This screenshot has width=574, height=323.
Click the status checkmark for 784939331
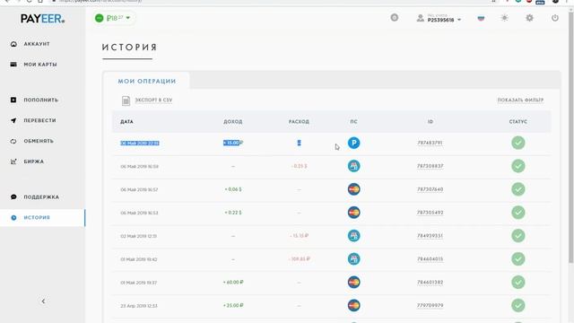tap(518, 236)
